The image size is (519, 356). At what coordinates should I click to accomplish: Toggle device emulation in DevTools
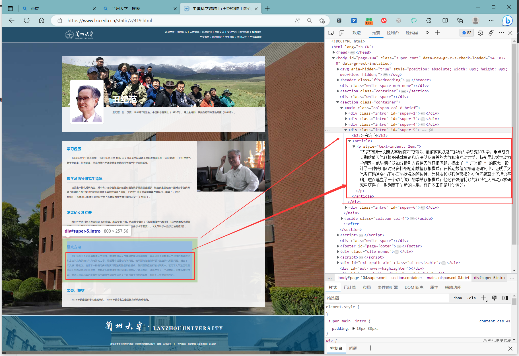(341, 33)
